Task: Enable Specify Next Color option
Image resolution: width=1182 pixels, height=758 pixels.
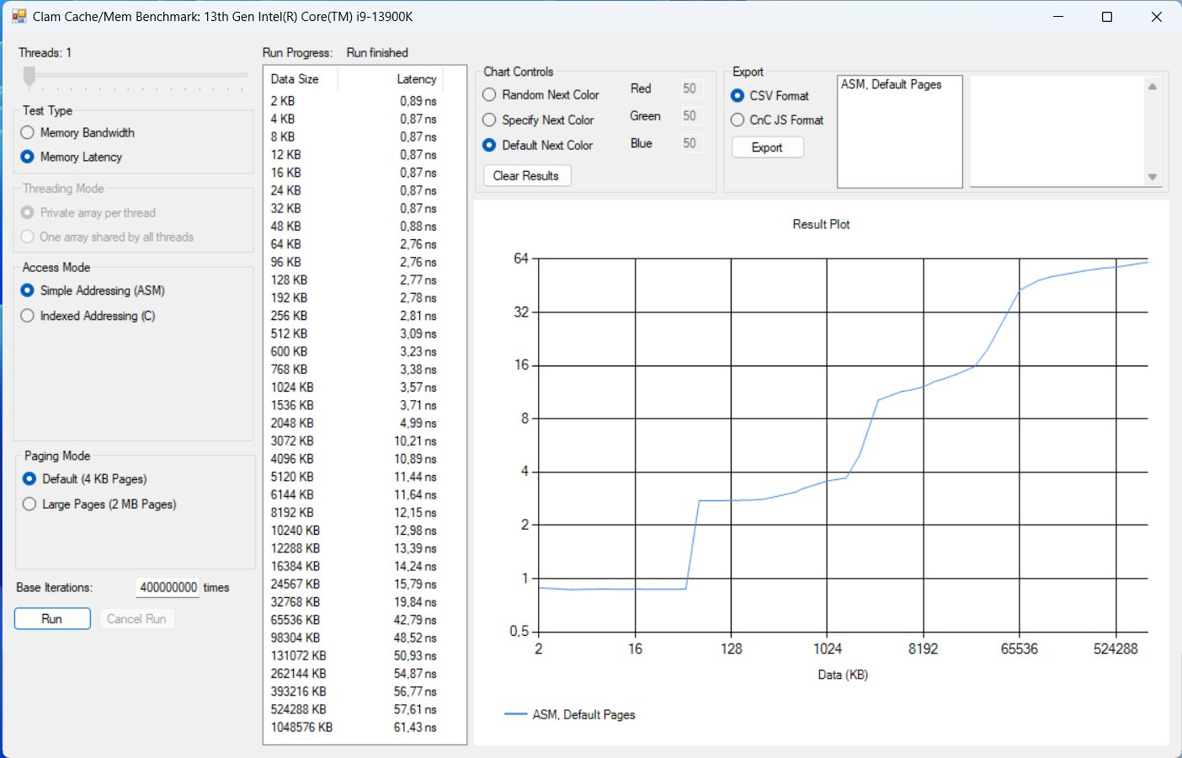Action: (x=538, y=120)
